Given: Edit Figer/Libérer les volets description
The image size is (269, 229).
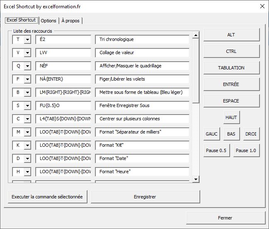Looking at the screenshot, I should (x=142, y=79).
